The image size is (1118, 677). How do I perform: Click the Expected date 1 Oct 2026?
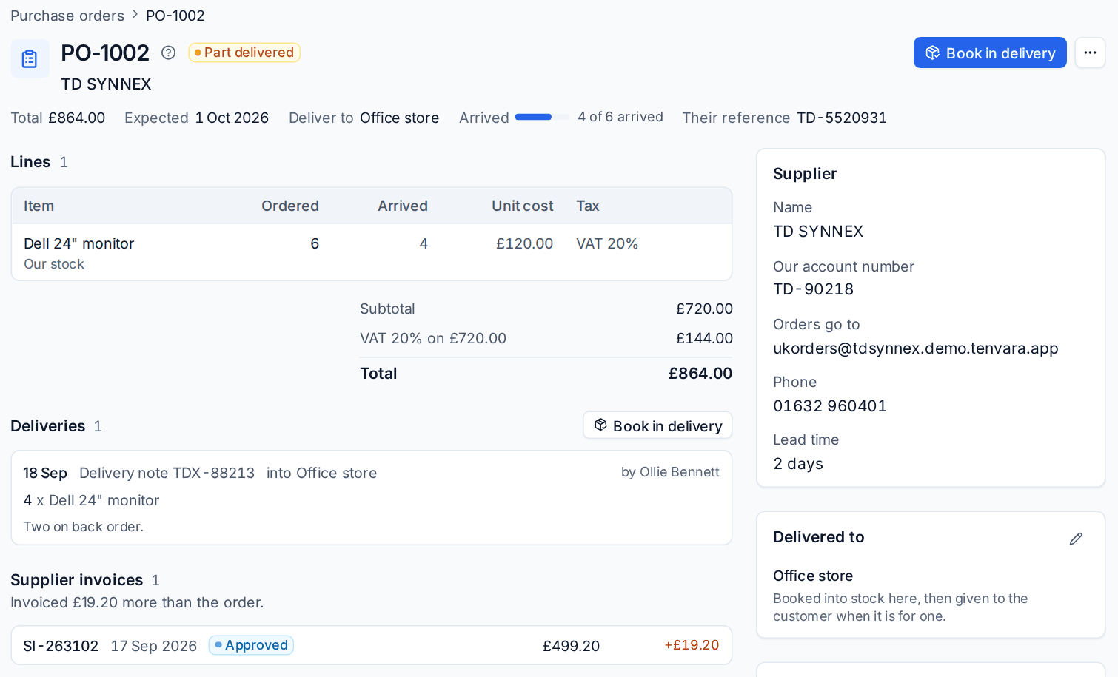(x=232, y=118)
